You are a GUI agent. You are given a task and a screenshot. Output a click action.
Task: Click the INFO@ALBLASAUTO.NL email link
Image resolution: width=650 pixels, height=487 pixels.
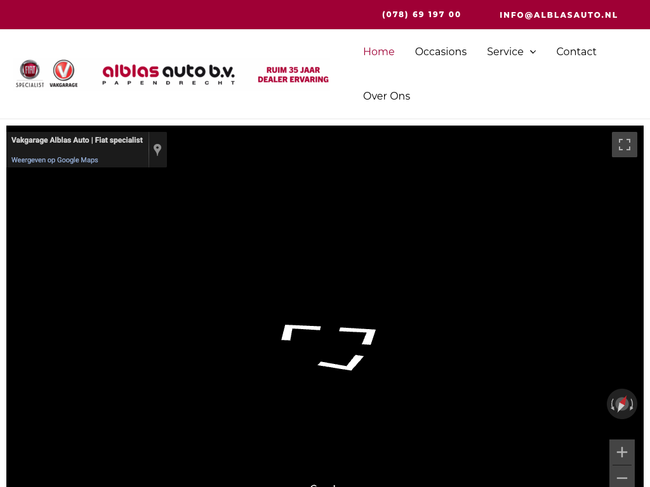pyautogui.click(x=558, y=15)
